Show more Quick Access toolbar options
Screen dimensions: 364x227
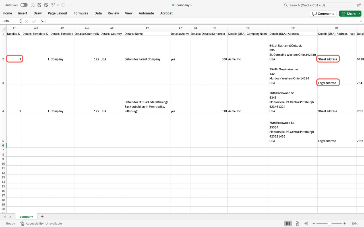(x=70, y=5)
